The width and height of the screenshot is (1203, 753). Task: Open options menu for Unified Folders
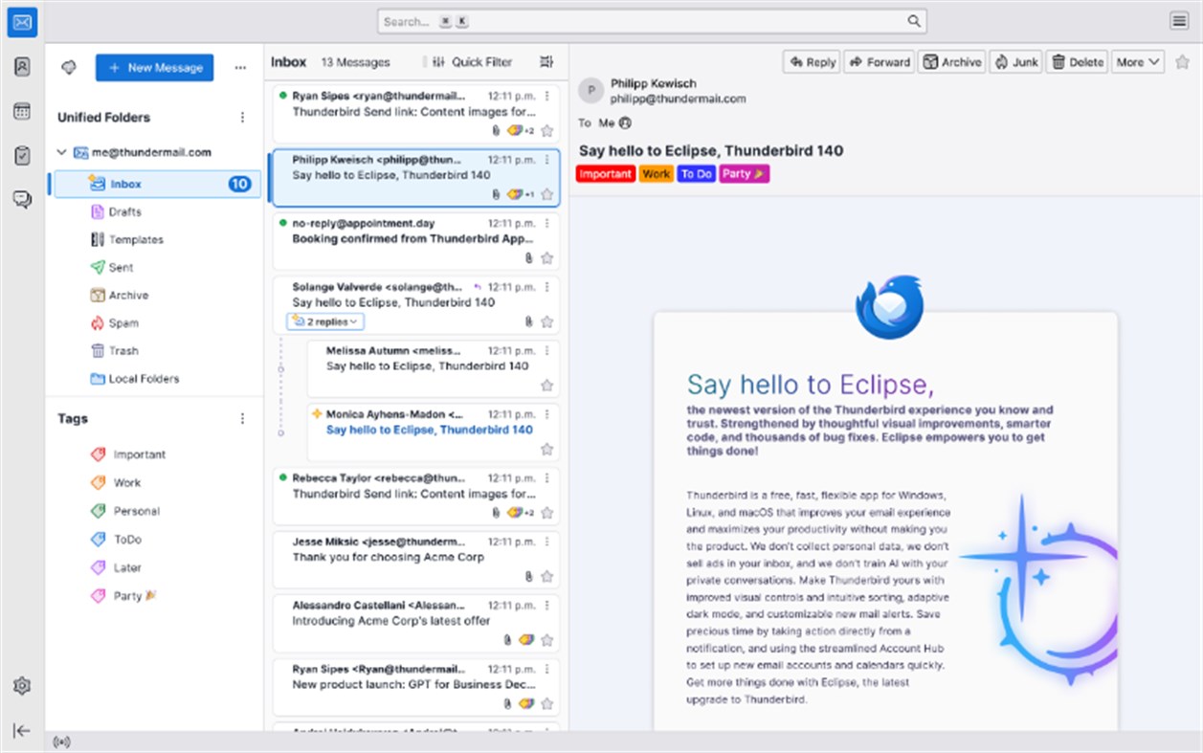coord(242,117)
